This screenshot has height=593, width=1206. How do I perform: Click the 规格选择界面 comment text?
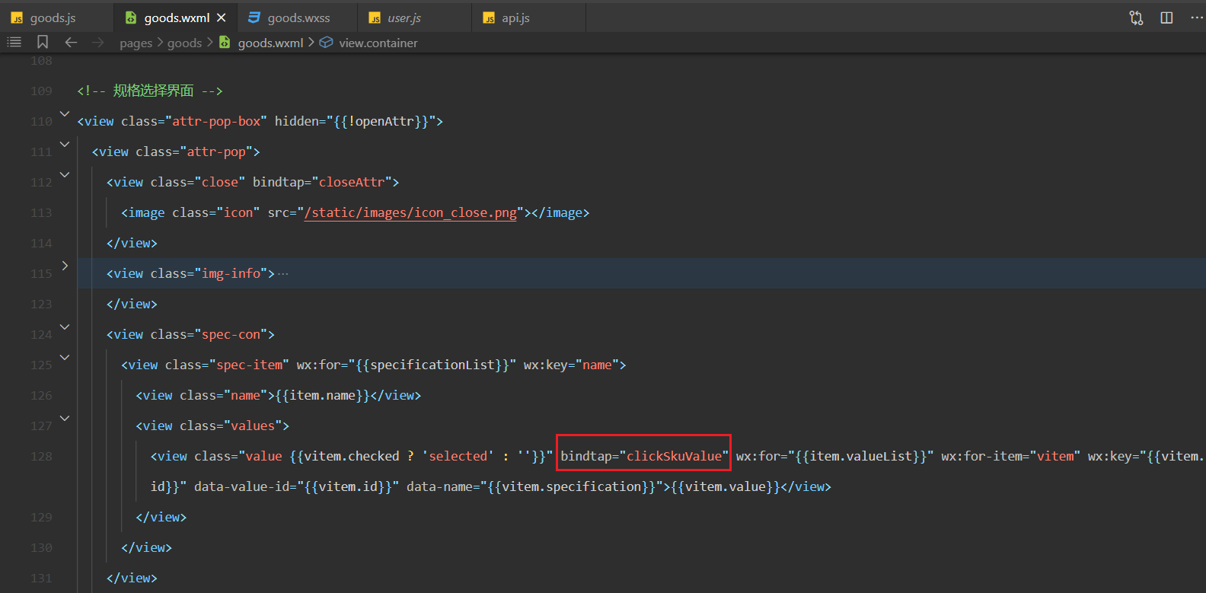point(153,91)
